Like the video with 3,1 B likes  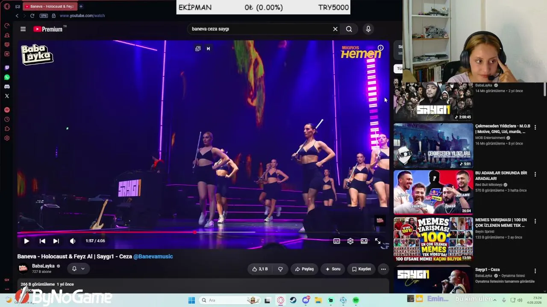(260, 269)
